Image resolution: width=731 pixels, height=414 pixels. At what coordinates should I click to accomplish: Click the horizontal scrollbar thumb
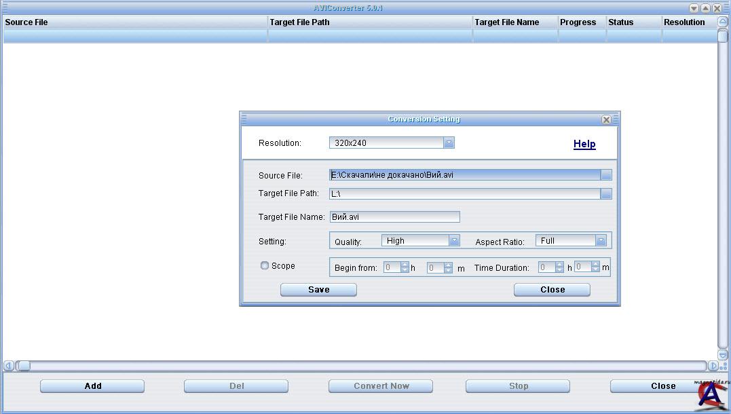tap(24, 366)
